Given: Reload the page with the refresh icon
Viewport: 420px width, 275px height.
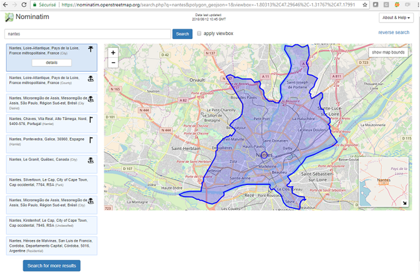Looking at the screenshot, I should [x=24, y=5].
